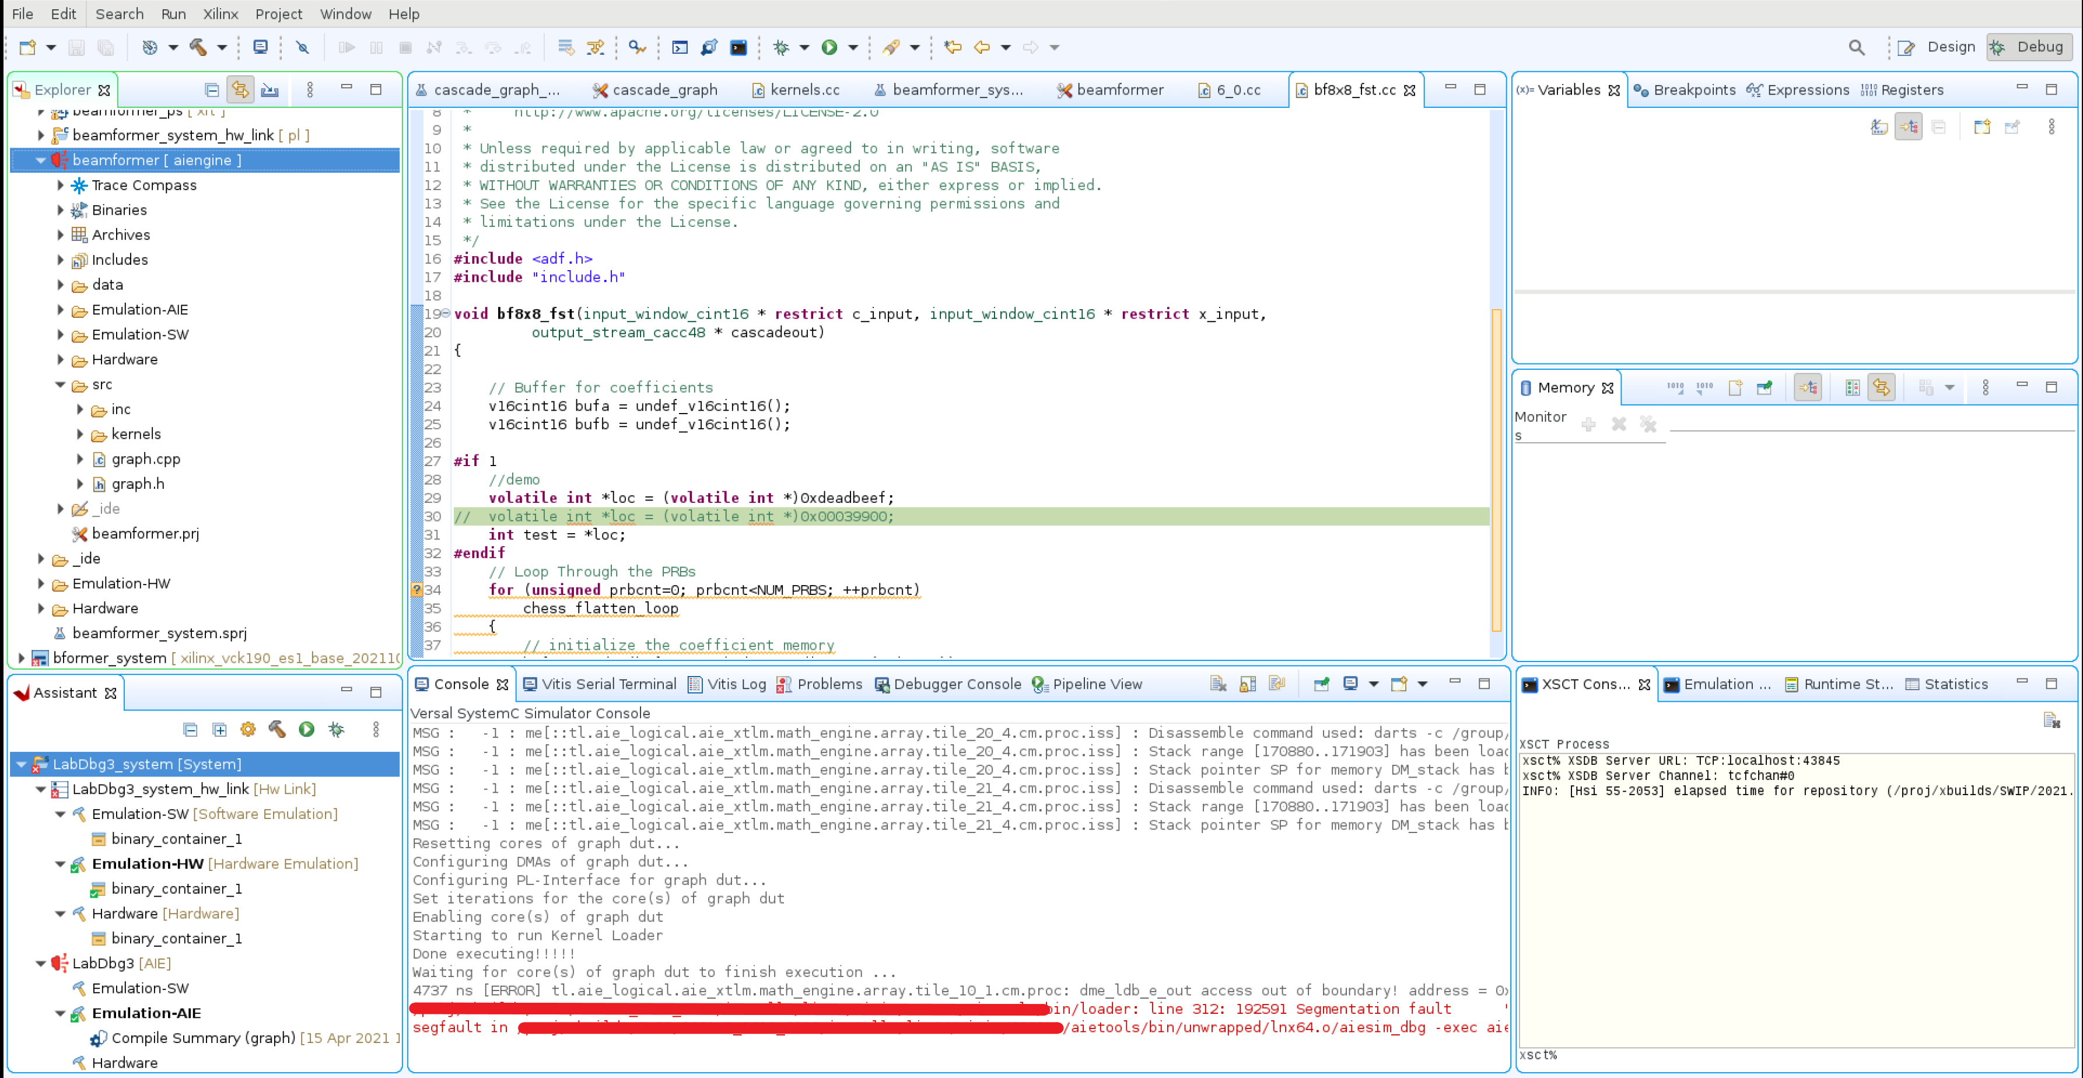Toggle Link with Debug Context in Memory view
Image resolution: width=2083 pixels, height=1078 pixels.
1881,388
